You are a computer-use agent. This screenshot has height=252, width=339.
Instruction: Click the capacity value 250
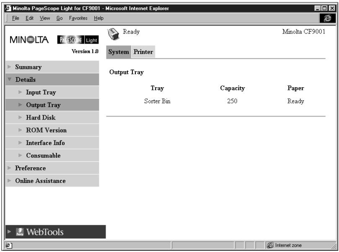point(232,101)
